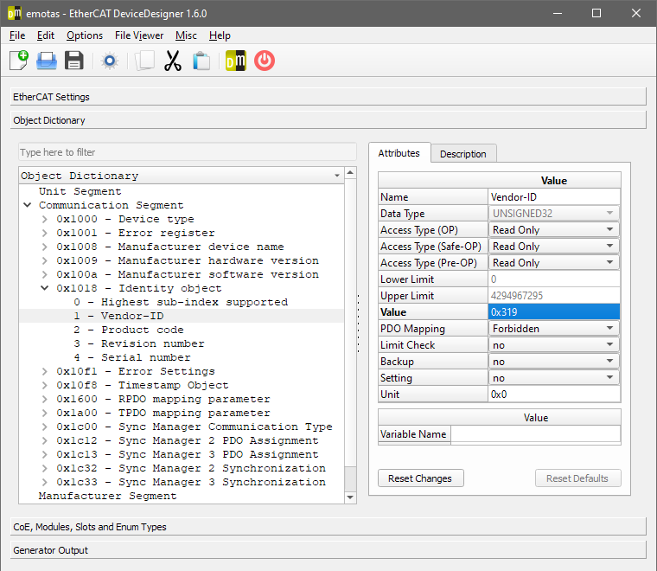This screenshot has width=657, height=571.
Task: Save using the floppy disk icon
Action: click(x=74, y=61)
